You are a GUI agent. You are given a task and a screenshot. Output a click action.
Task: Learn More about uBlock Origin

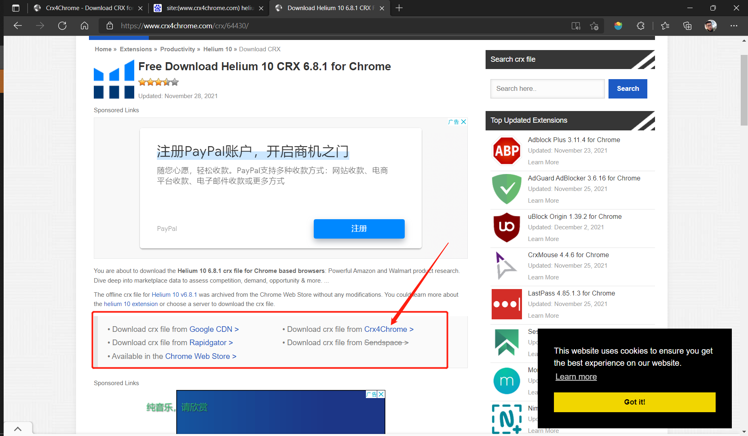tap(543, 239)
